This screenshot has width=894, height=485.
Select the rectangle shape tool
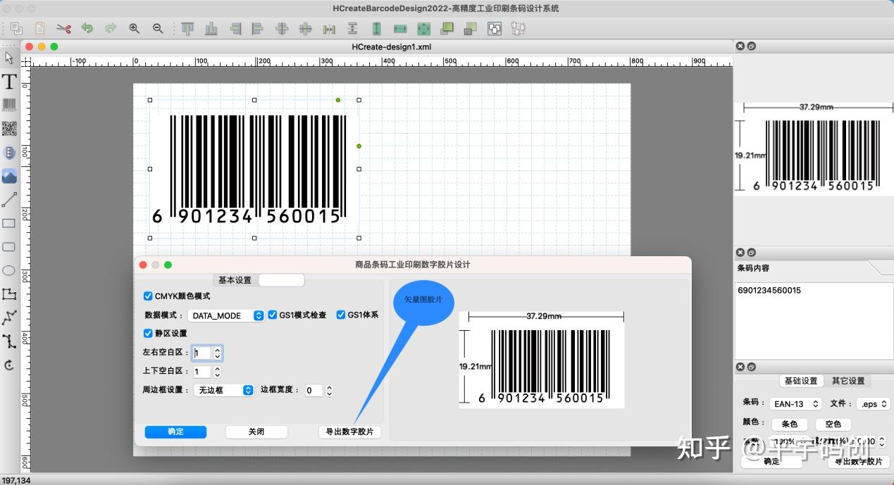[9, 224]
